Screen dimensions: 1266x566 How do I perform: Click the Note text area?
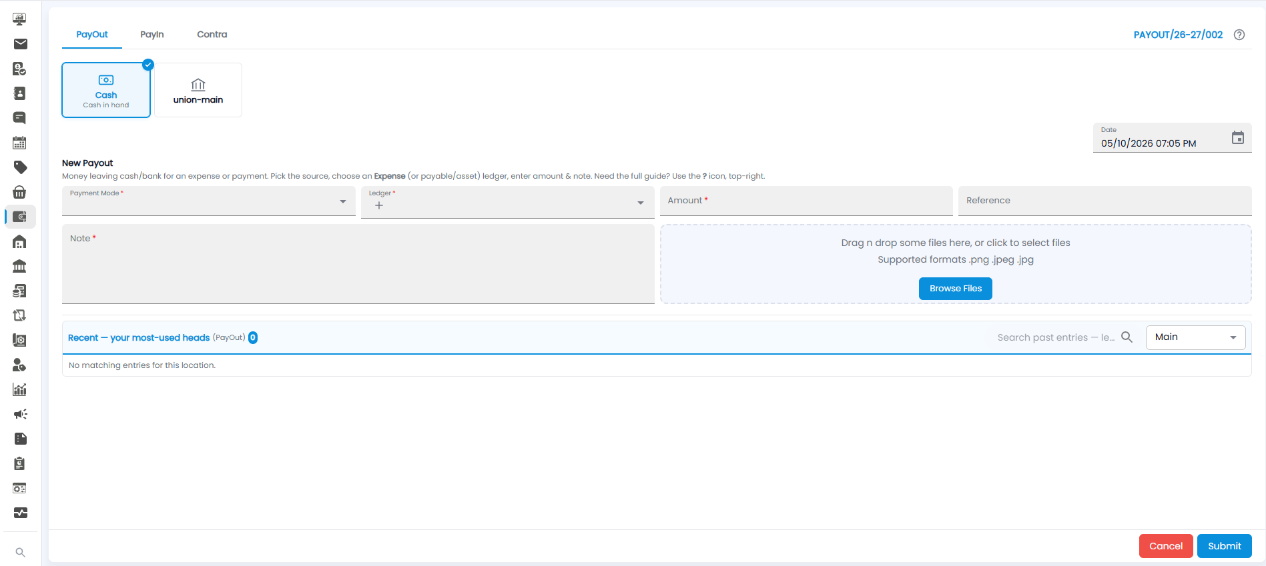point(358,264)
